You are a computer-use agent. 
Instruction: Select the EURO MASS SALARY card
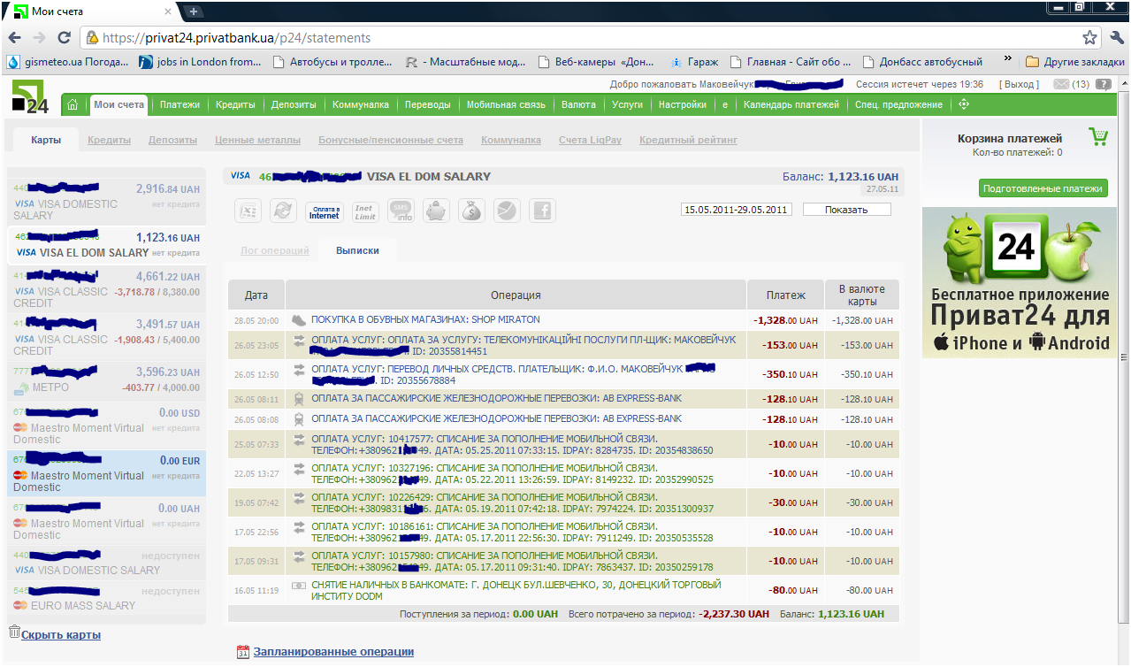coord(106,598)
